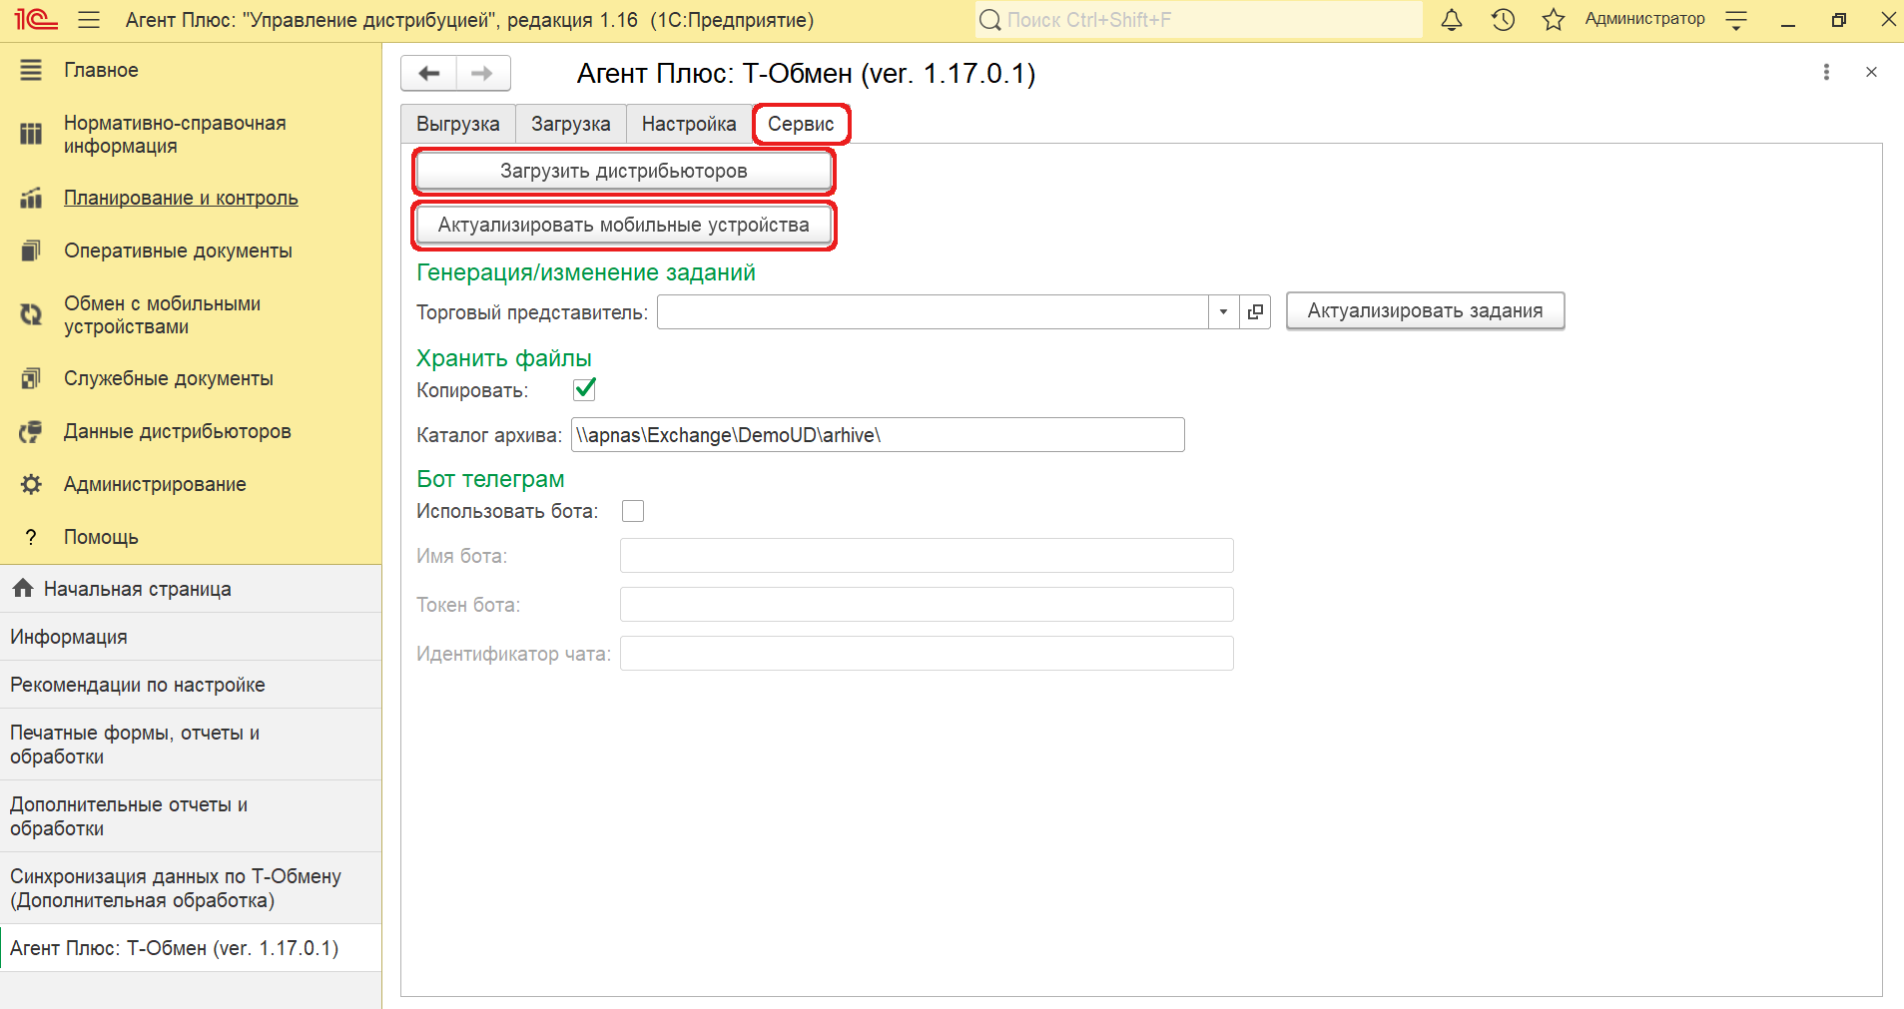Image resolution: width=1904 pixels, height=1009 pixels.
Task: Click Актуализировать мобильные устройства button
Action: 624,225
